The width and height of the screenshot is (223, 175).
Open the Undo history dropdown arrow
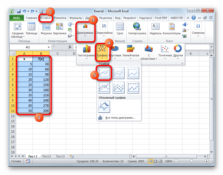(28, 11)
